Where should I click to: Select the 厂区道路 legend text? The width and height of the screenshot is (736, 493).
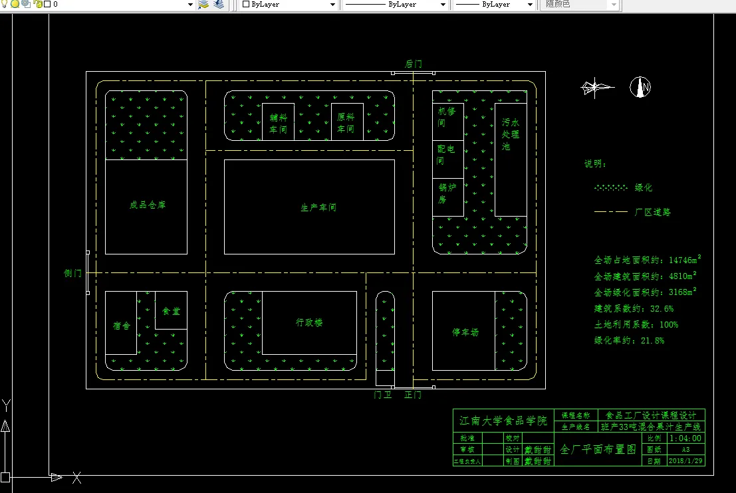tap(652, 212)
